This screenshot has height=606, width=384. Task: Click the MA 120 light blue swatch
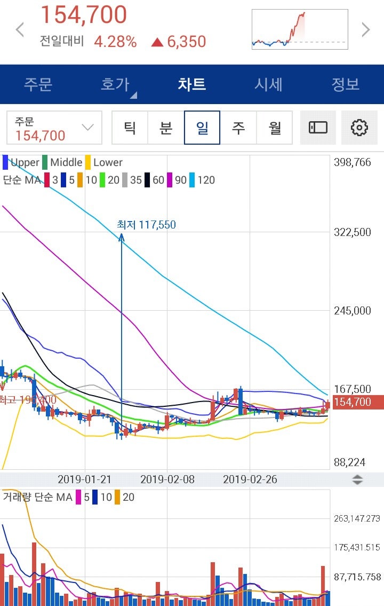[x=192, y=180]
